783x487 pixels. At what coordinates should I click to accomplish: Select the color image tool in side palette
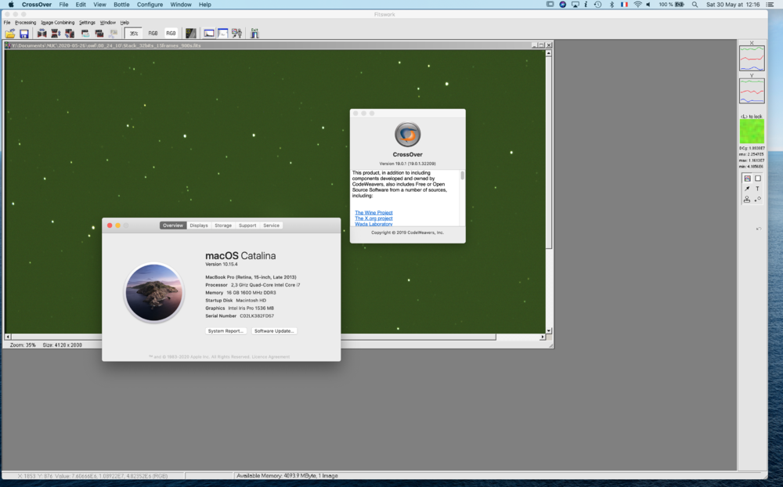click(747, 179)
